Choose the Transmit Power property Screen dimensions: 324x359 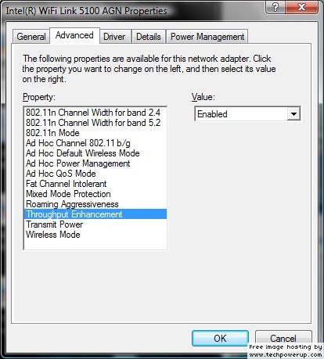(x=95, y=224)
